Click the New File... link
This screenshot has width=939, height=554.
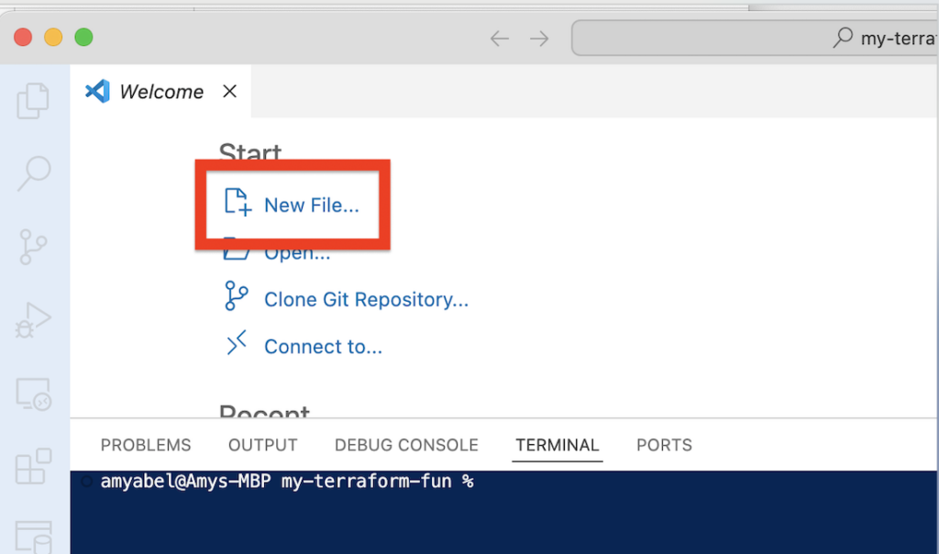(311, 205)
